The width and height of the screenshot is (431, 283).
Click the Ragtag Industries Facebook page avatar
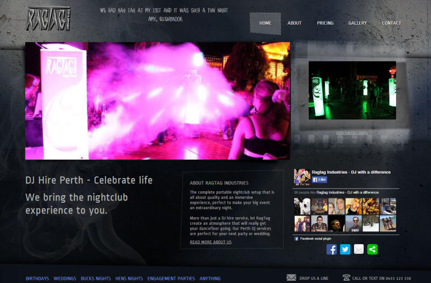(x=302, y=176)
